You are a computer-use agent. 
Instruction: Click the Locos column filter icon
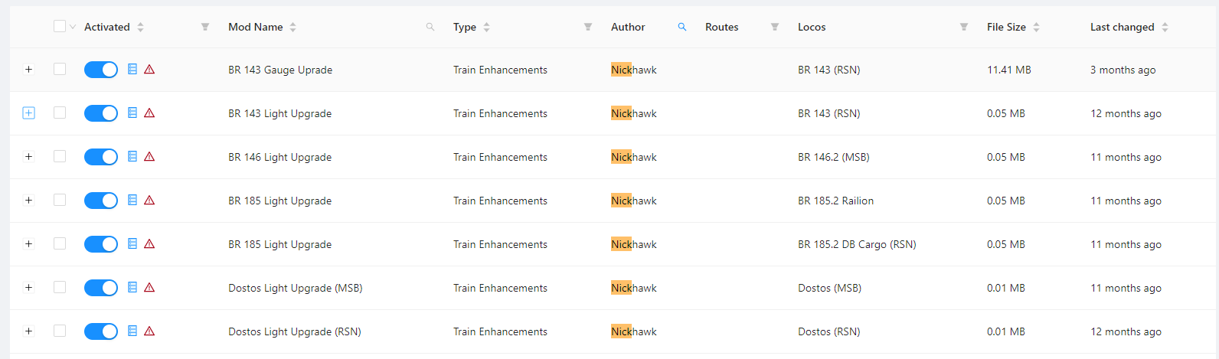[964, 27]
